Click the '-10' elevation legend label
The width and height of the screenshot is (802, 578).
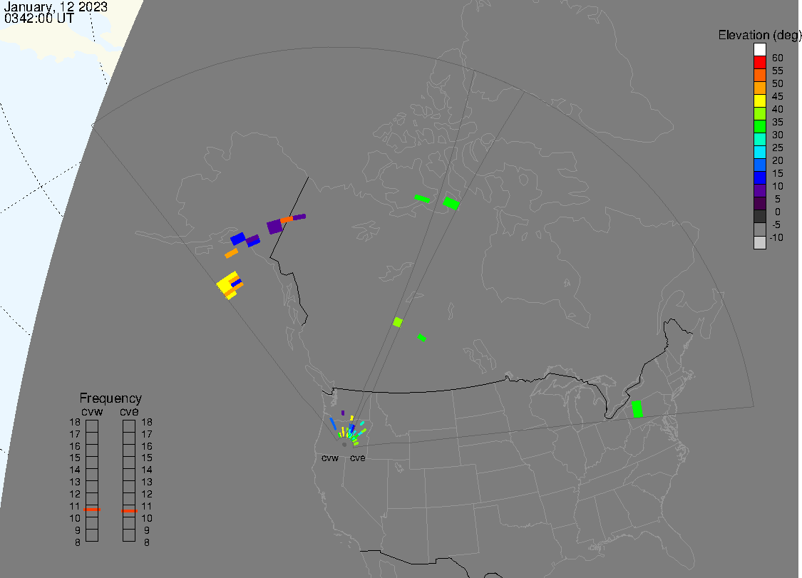[776, 237]
